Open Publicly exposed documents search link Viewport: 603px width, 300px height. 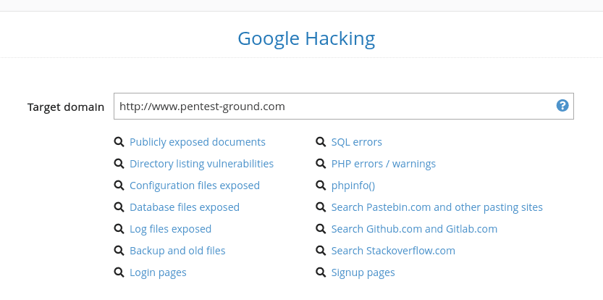point(198,142)
